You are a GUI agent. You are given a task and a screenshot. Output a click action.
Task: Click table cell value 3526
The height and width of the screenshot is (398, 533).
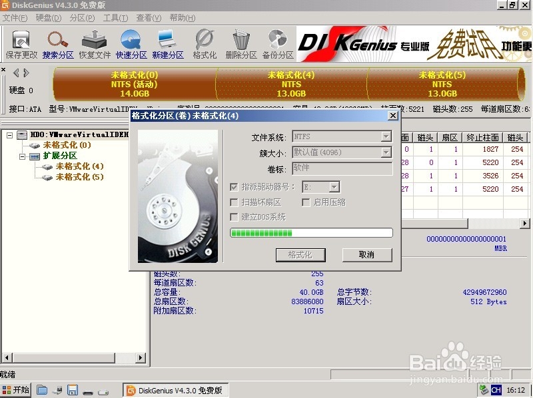click(490, 176)
